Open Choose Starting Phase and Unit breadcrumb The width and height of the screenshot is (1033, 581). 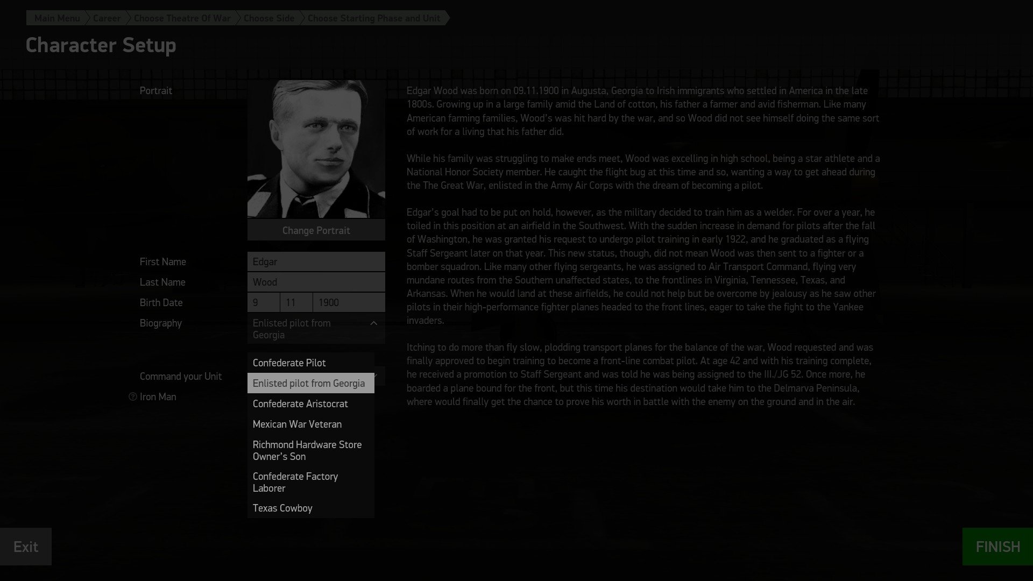click(374, 18)
